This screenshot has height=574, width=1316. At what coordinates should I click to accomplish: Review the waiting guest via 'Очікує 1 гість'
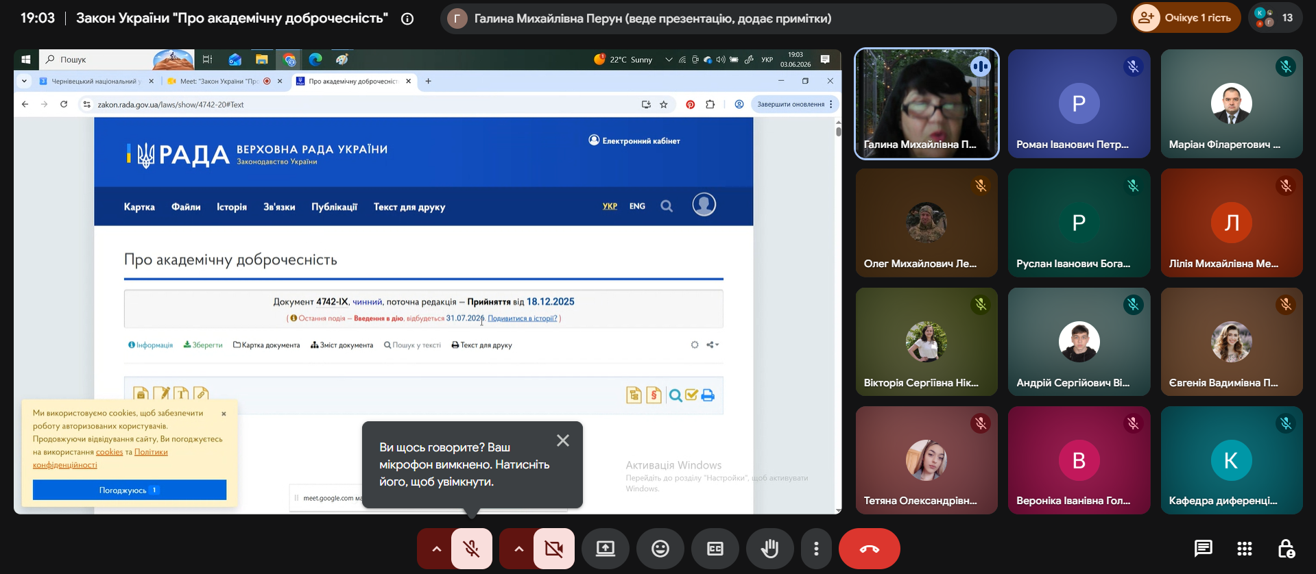click(x=1186, y=18)
